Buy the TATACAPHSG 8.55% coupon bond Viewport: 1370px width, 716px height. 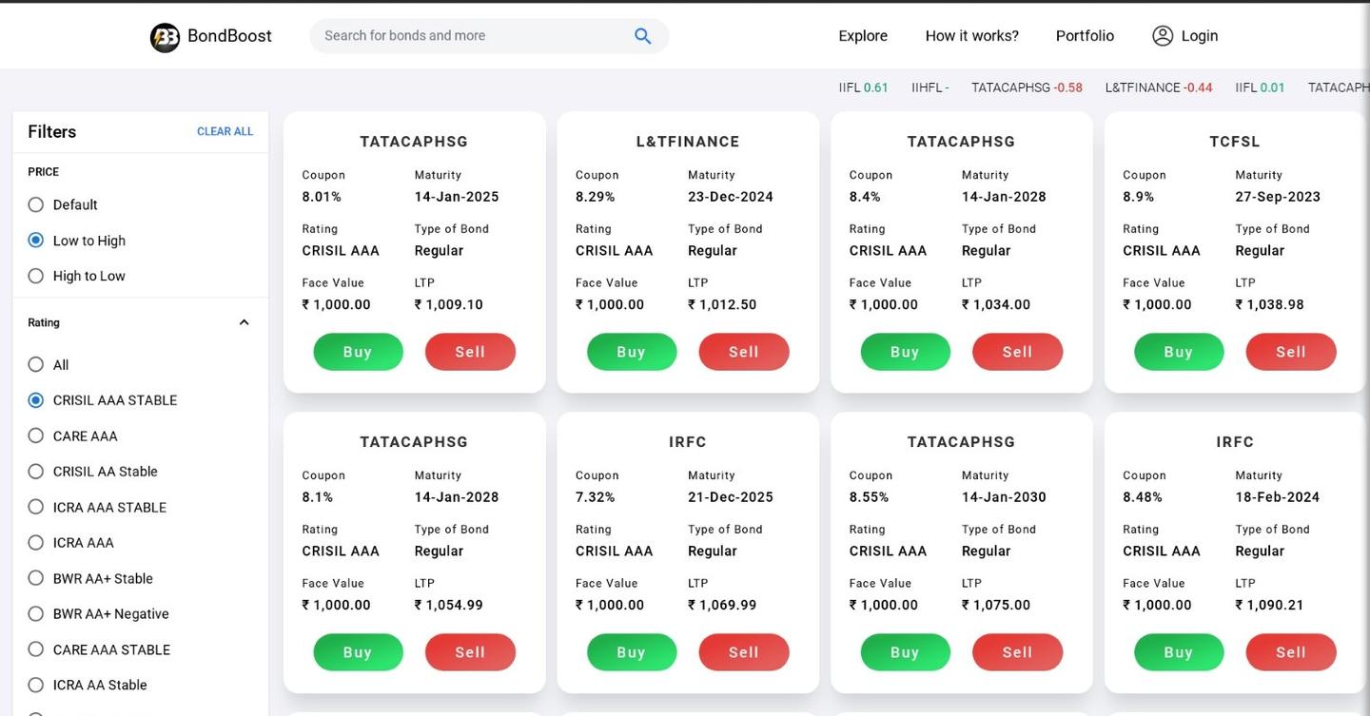[905, 652]
